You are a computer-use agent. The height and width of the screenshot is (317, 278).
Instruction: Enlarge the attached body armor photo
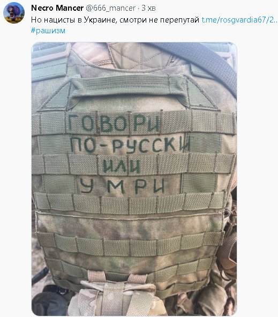coord(134,179)
